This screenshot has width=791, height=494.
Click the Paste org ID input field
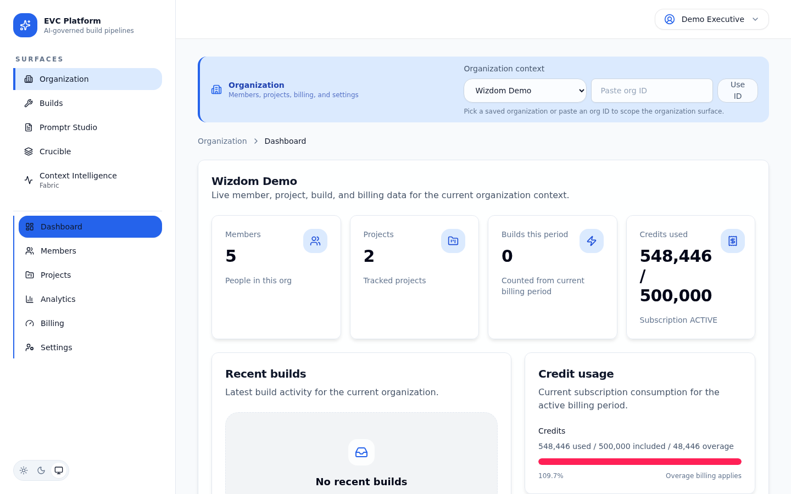pos(651,91)
